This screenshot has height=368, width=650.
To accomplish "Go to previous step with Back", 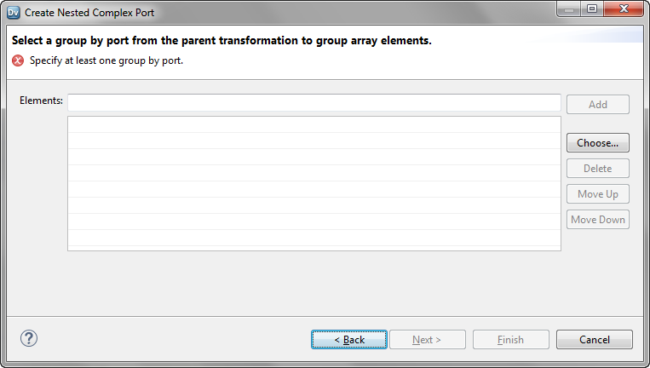I will coord(349,340).
